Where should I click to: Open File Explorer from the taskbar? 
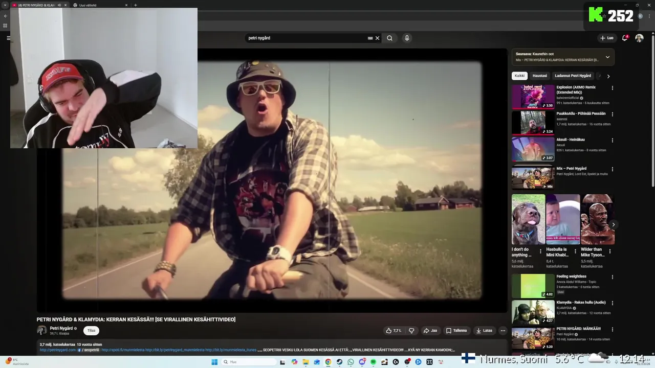pyautogui.click(x=305, y=362)
